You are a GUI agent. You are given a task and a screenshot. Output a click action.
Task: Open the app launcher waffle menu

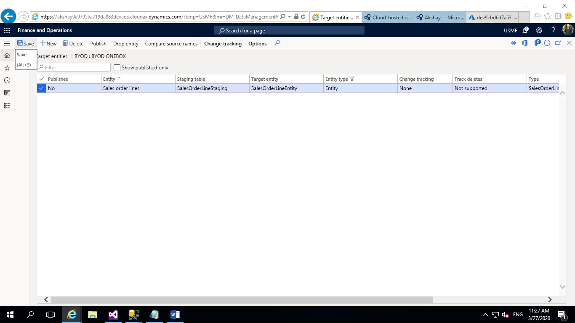[7, 30]
